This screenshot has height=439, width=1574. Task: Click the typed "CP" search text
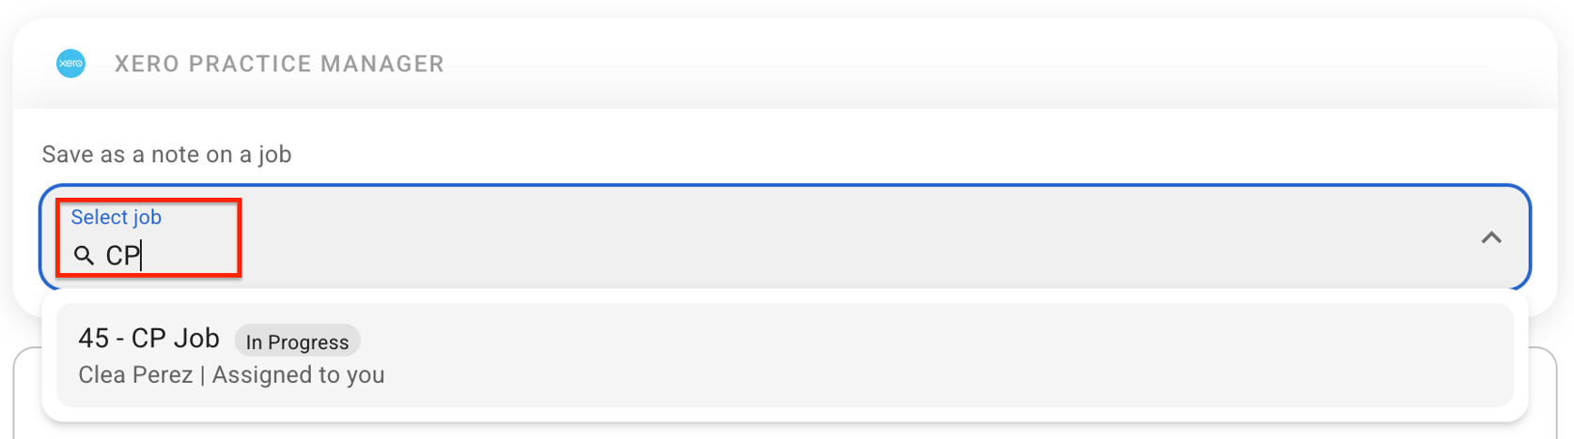(x=121, y=255)
